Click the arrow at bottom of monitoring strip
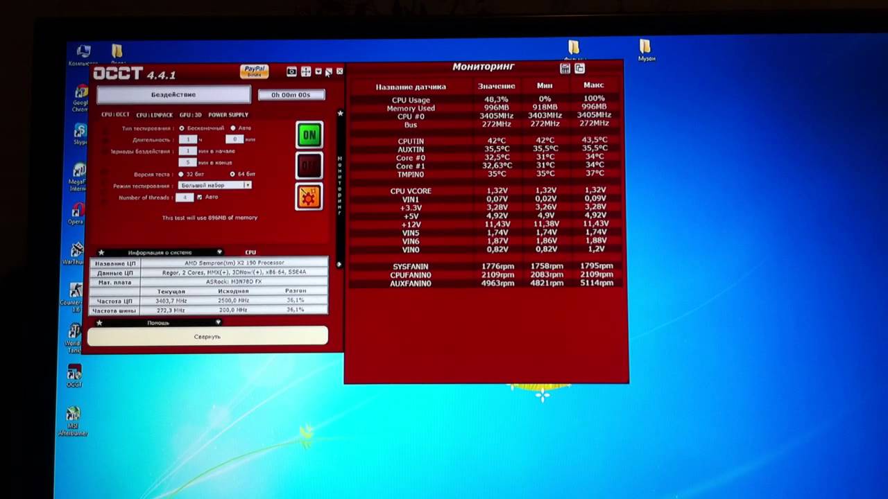The height and width of the screenshot is (499, 888). tap(339, 264)
